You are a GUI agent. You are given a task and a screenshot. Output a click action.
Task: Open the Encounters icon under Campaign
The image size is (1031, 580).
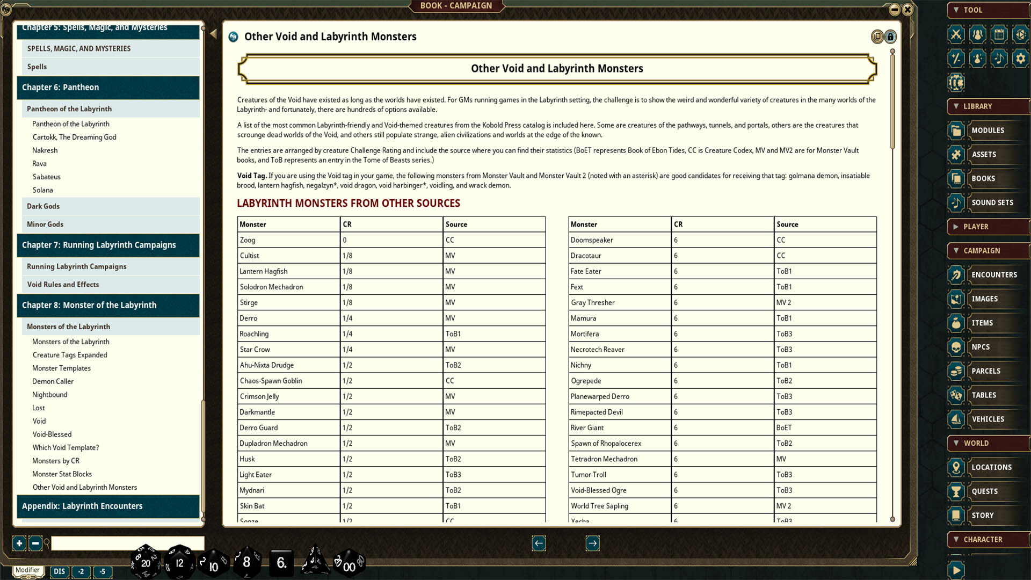point(957,275)
